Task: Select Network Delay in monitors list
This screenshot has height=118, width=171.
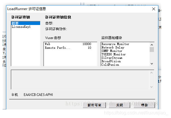Action: click(113, 47)
